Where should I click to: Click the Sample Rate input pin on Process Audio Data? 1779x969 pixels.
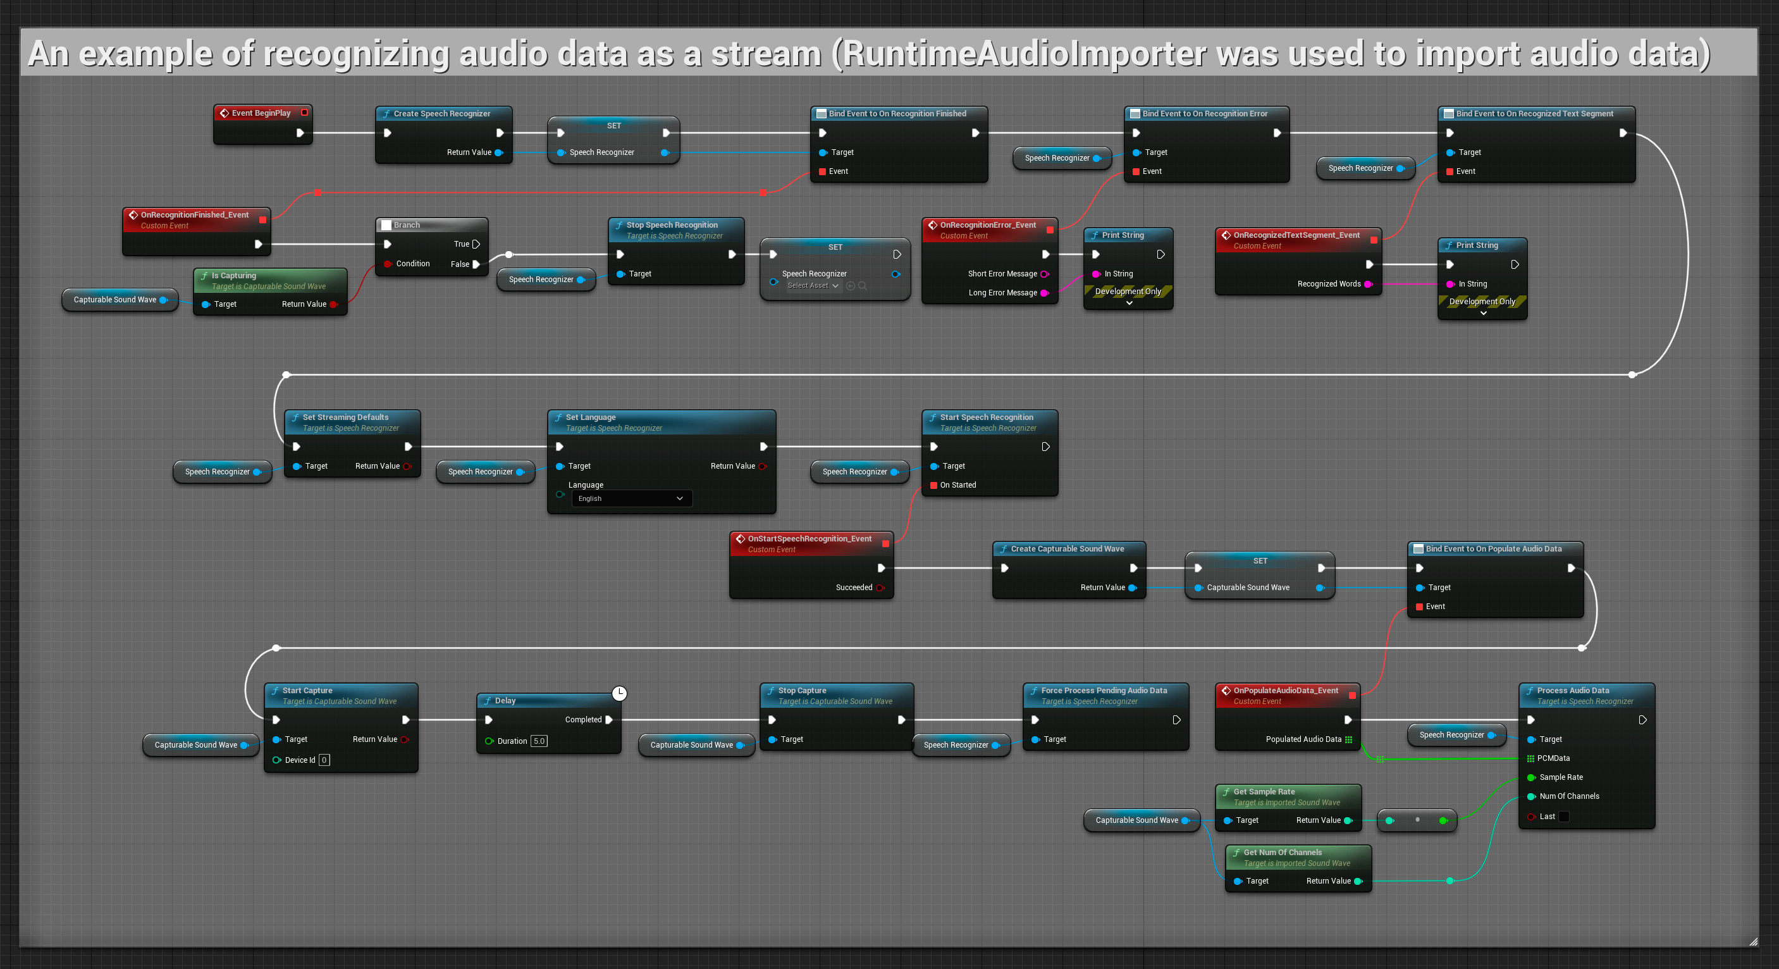(x=1531, y=777)
